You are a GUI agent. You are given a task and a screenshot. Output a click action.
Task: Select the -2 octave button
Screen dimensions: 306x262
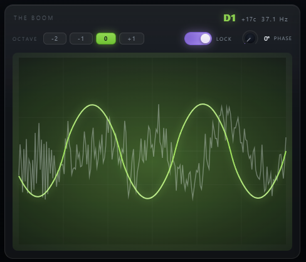(x=55, y=39)
